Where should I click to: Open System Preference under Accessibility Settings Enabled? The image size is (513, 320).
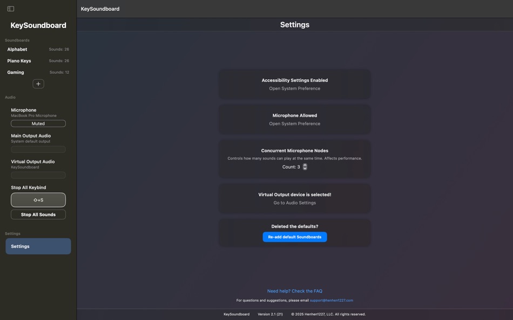294,88
